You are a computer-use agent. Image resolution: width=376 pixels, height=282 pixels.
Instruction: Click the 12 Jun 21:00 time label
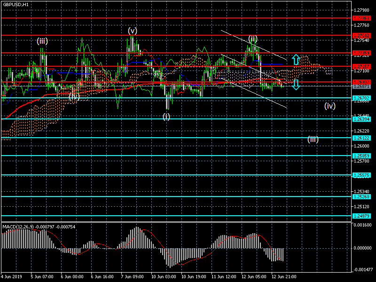coord(285,277)
